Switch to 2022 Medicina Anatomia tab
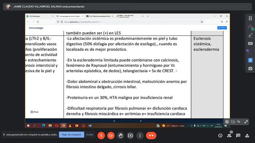 point(100,16)
